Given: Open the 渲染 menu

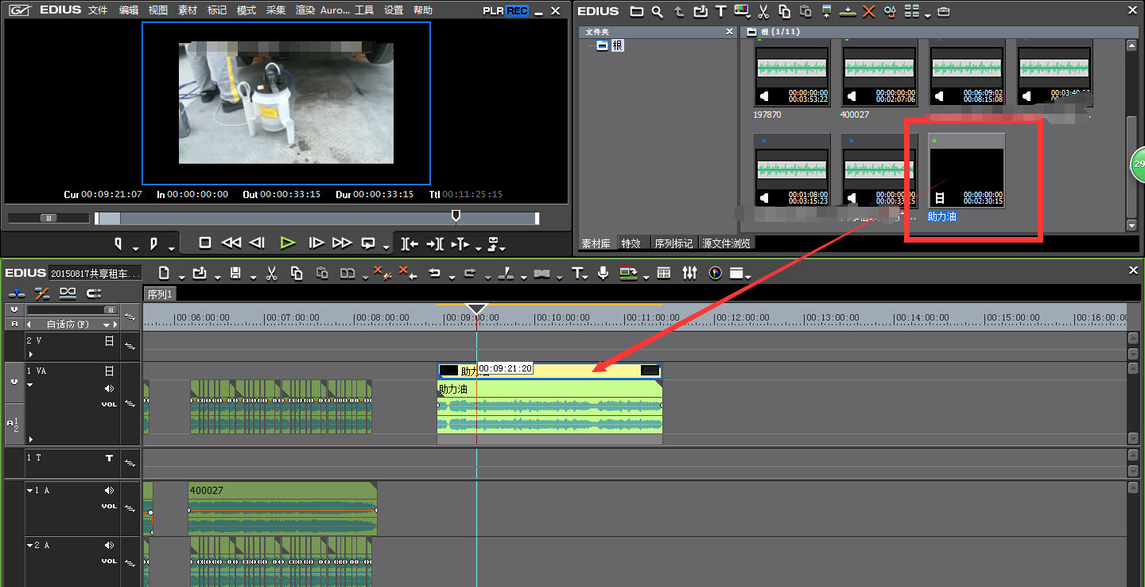Looking at the screenshot, I should pyautogui.click(x=305, y=10).
